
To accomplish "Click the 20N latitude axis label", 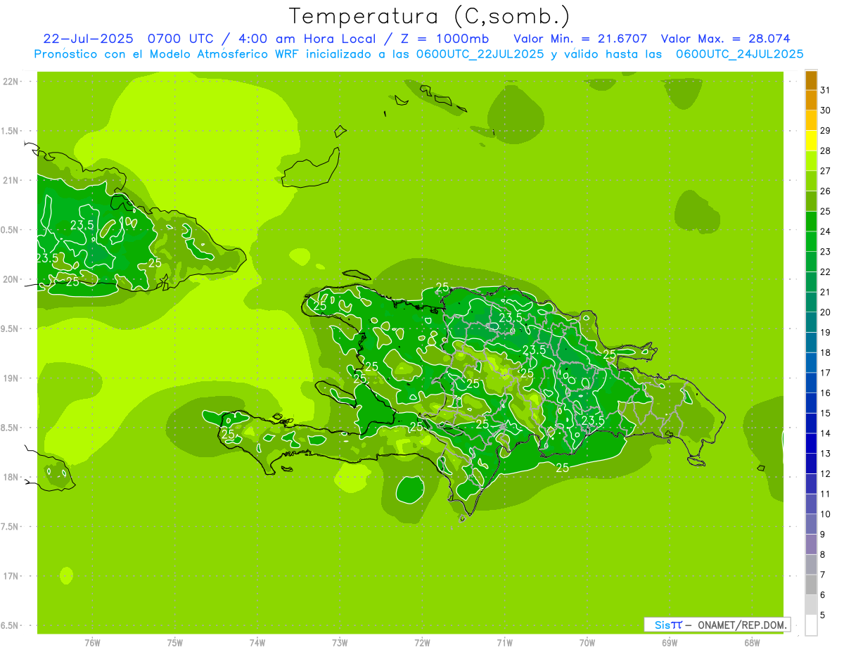I will tap(11, 279).
